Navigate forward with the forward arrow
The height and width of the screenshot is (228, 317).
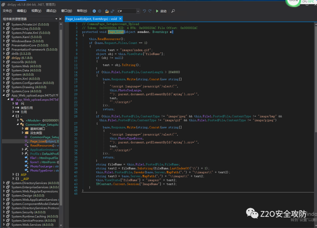tap(100, 11)
